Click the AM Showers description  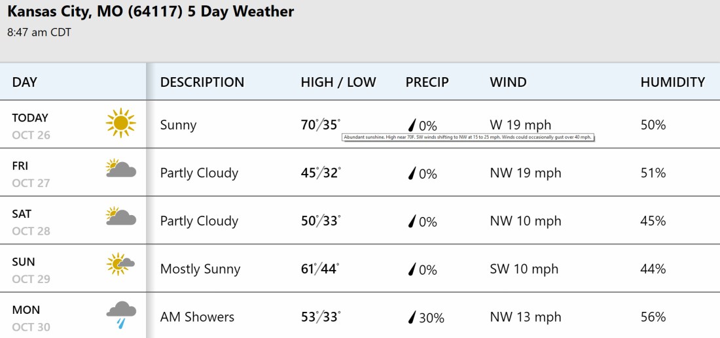click(x=197, y=317)
